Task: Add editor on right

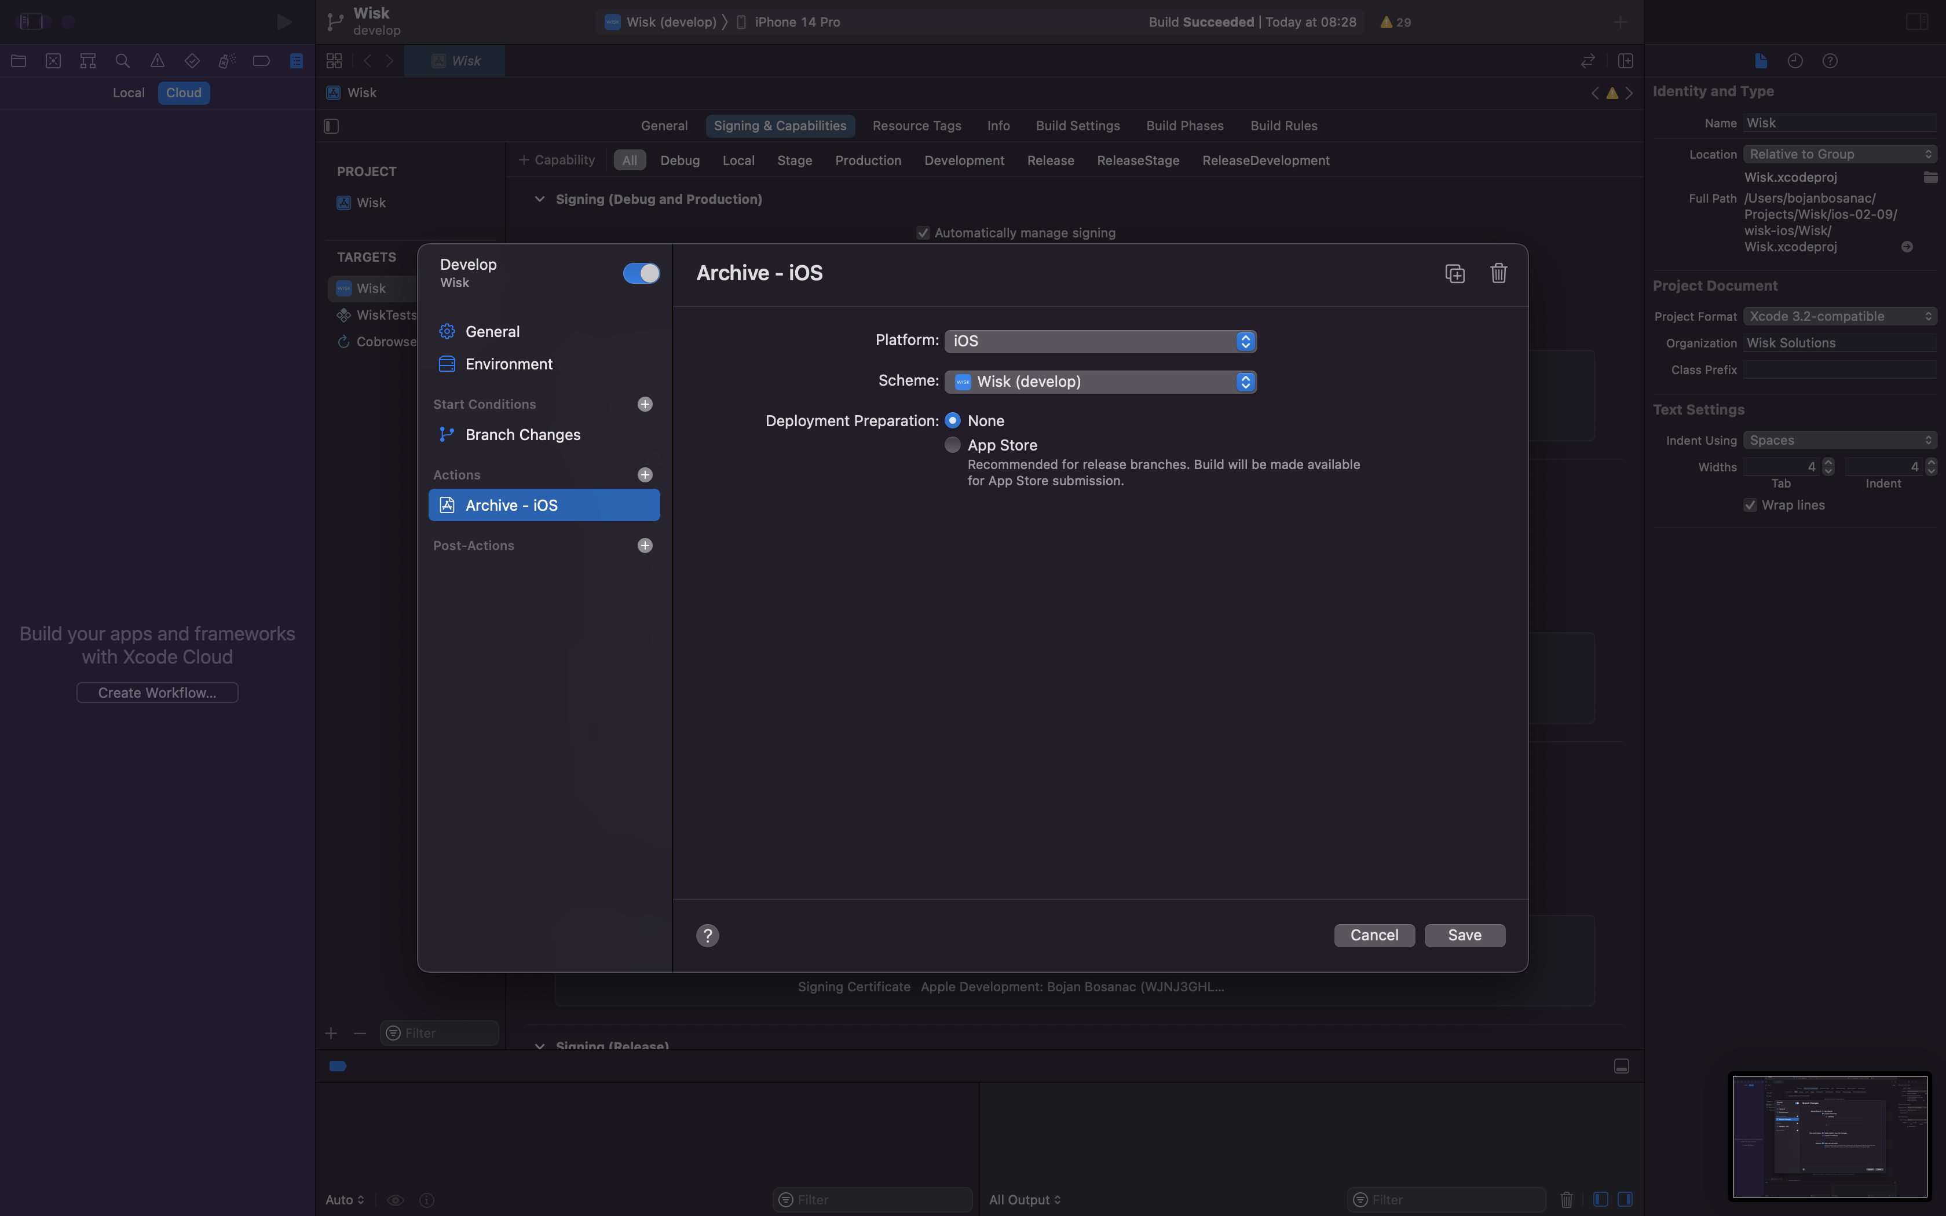Action: pos(1625,61)
